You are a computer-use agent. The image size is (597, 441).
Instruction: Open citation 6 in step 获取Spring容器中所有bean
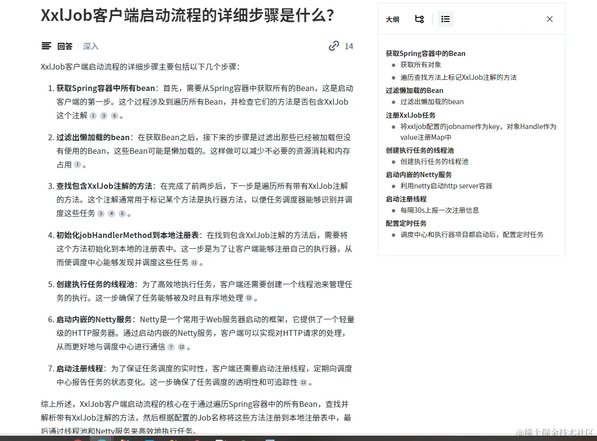[114, 116]
